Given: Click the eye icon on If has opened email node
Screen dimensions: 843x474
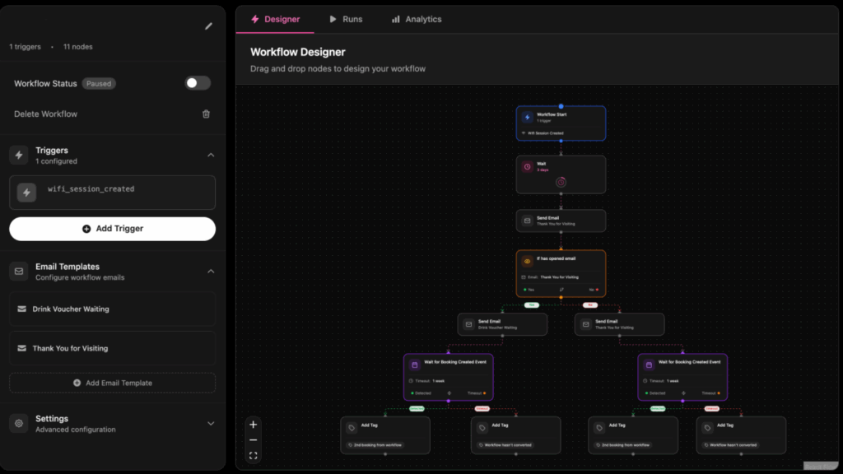Looking at the screenshot, I should point(528,261).
